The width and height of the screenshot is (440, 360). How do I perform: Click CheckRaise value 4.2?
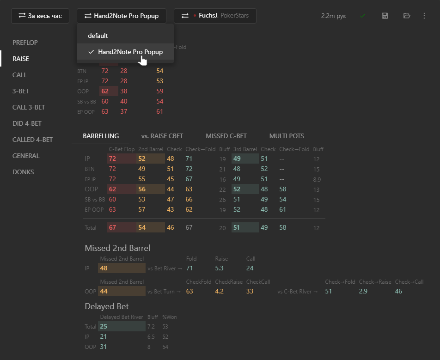click(x=219, y=291)
